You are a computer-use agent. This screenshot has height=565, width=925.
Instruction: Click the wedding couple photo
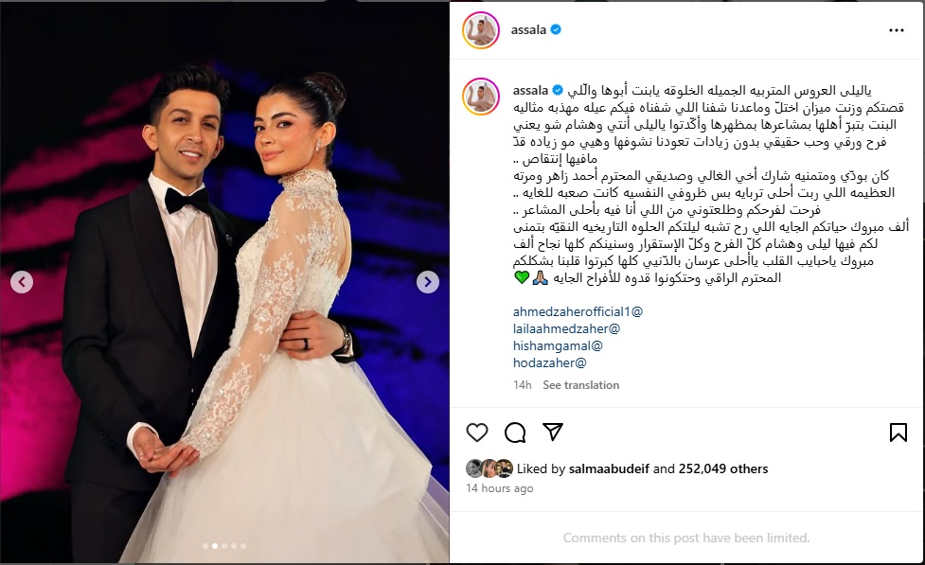[x=224, y=282]
